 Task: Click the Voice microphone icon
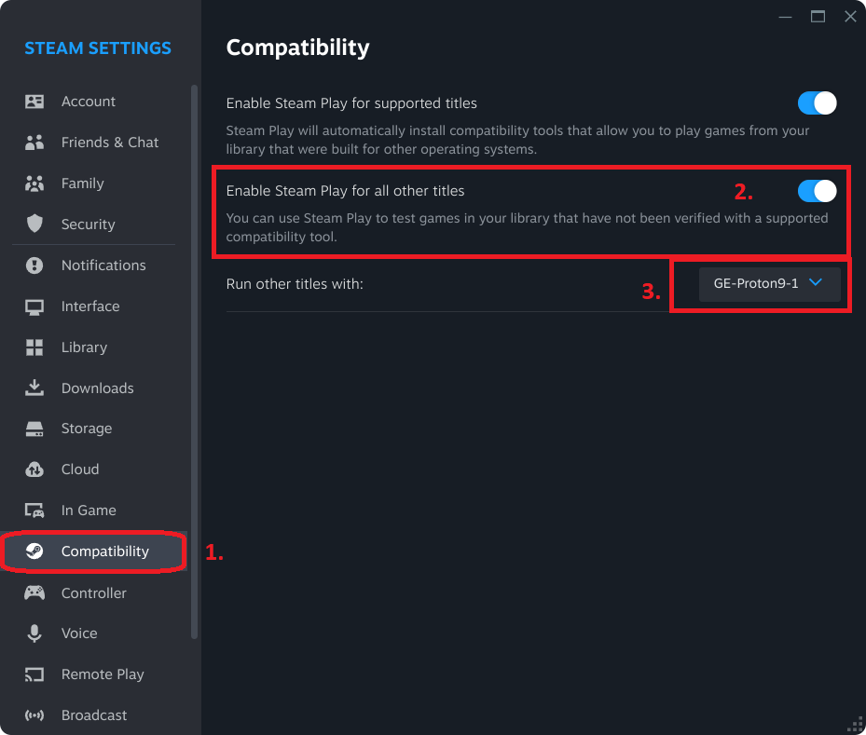tap(34, 633)
